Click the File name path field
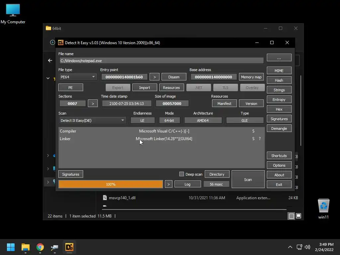 [x=162, y=61]
